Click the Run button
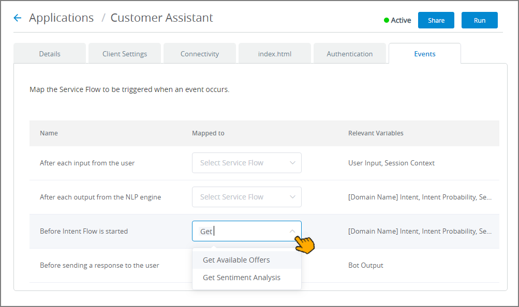Viewport: 519px width, 307px height. [x=479, y=20]
